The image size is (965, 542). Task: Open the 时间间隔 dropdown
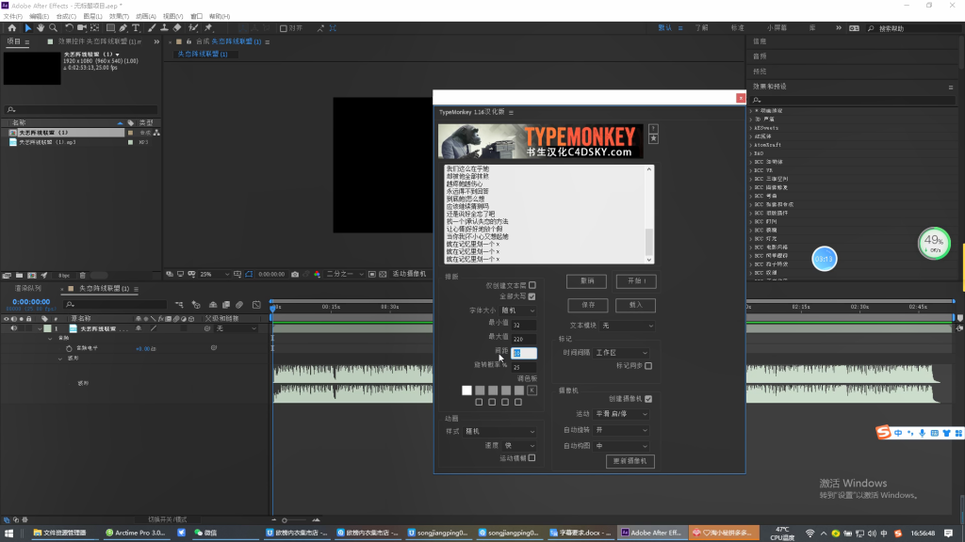point(621,353)
